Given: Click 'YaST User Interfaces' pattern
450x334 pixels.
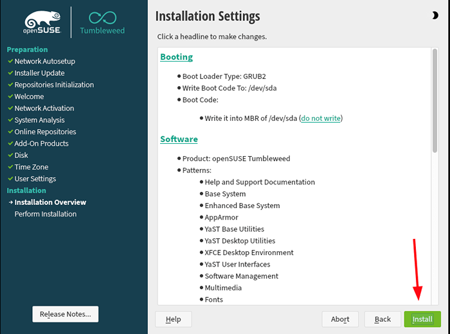Looking at the screenshot, I should 237,265.
